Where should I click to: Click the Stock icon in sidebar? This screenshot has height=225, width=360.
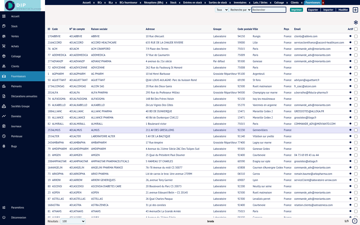tap(4, 26)
